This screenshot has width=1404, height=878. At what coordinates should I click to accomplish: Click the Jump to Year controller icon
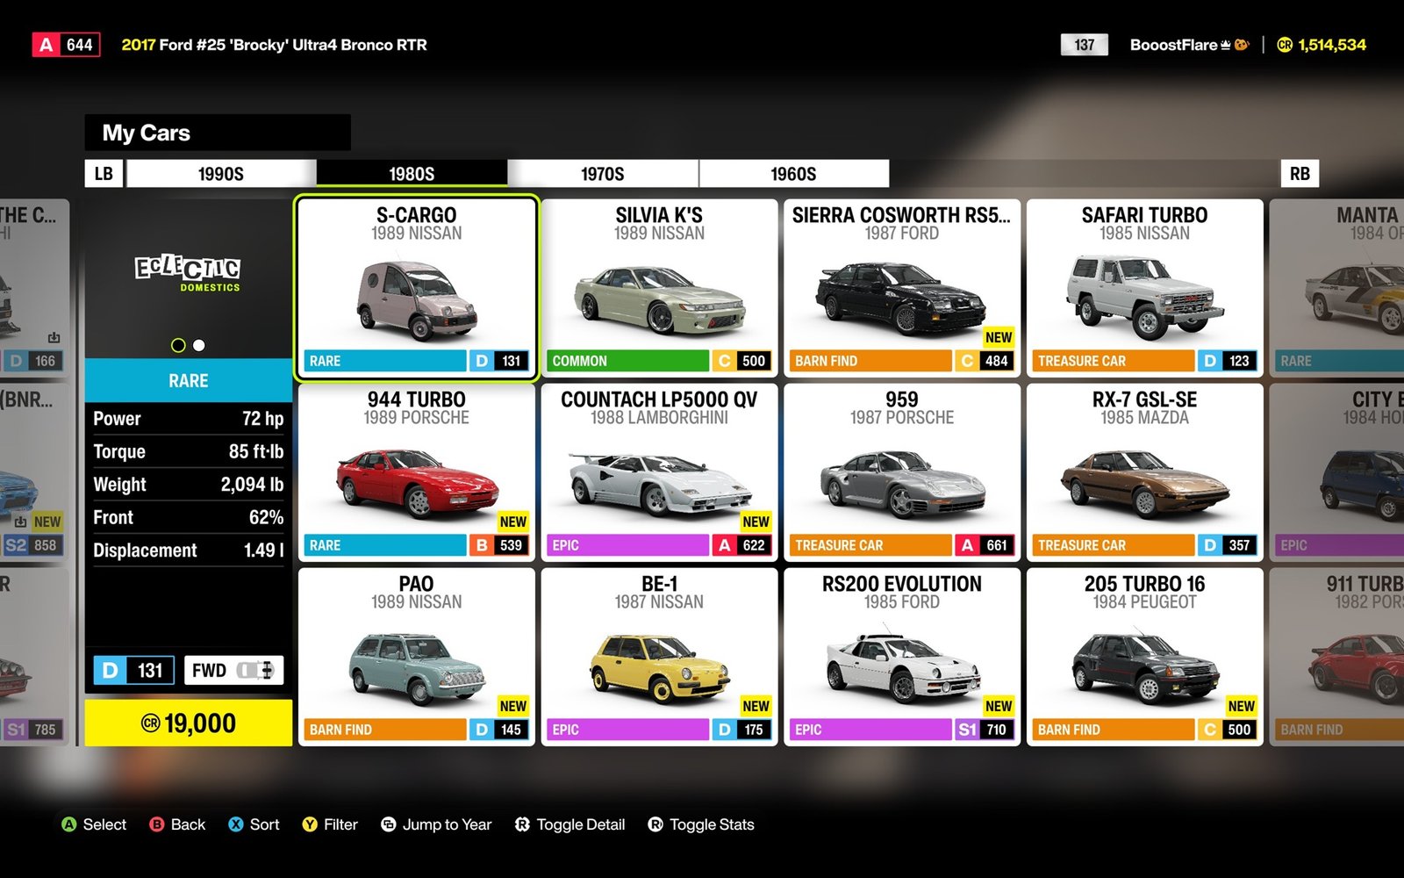(x=389, y=824)
